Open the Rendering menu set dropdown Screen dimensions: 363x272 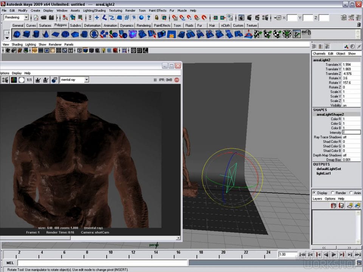point(26,17)
